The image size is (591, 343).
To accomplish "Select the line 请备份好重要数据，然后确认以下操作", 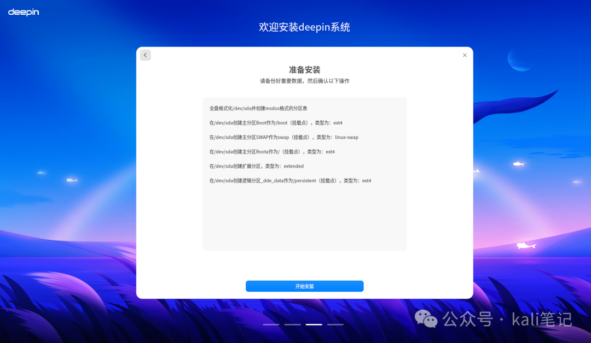I will (x=305, y=81).
